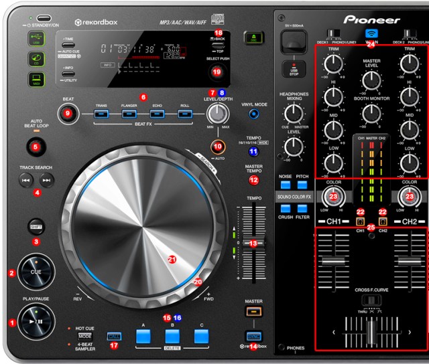
Task: Click the CH2 channel fader handle
Action: coord(410,261)
